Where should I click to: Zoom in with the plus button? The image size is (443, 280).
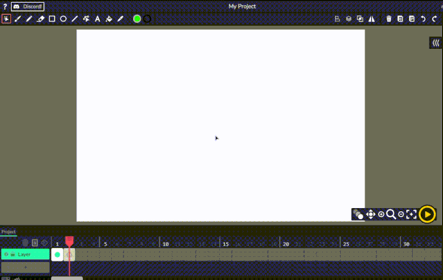pos(381,214)
